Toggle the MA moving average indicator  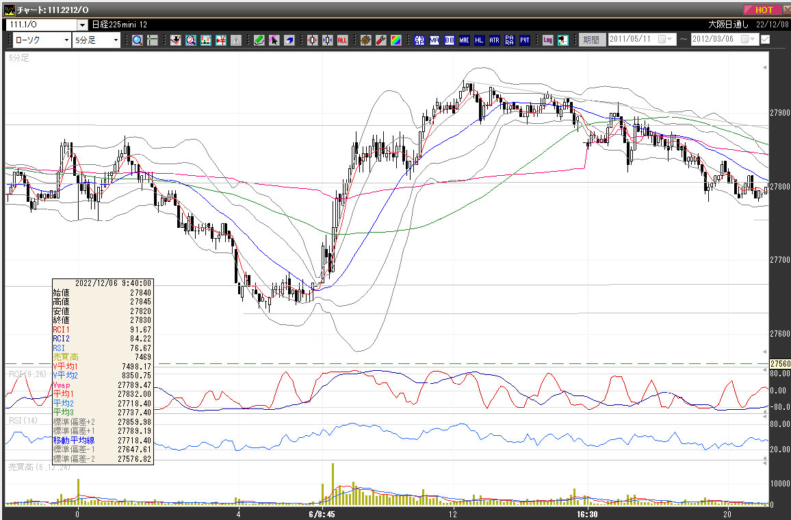(435, 40)
